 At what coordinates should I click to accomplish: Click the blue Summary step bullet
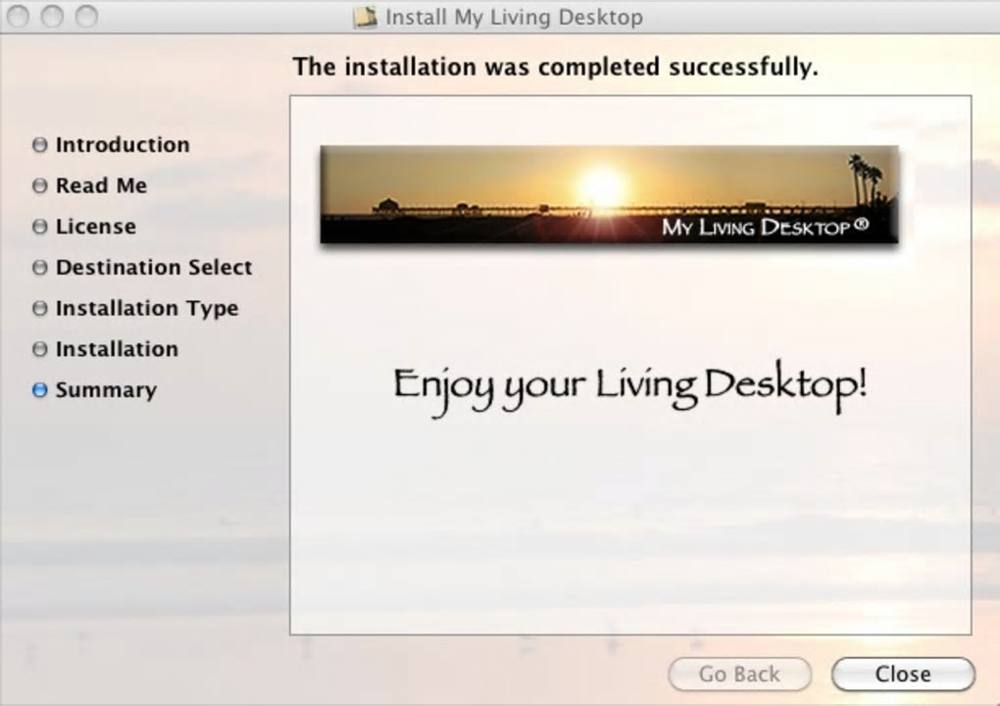(x=39, y=390)
